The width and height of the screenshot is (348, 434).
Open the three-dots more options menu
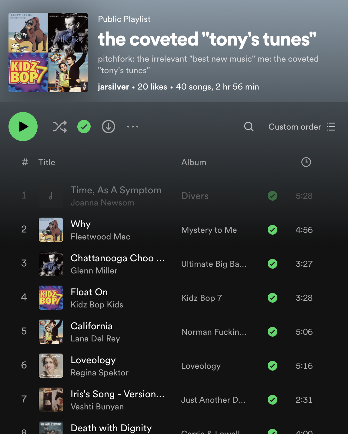pos(133,127)
